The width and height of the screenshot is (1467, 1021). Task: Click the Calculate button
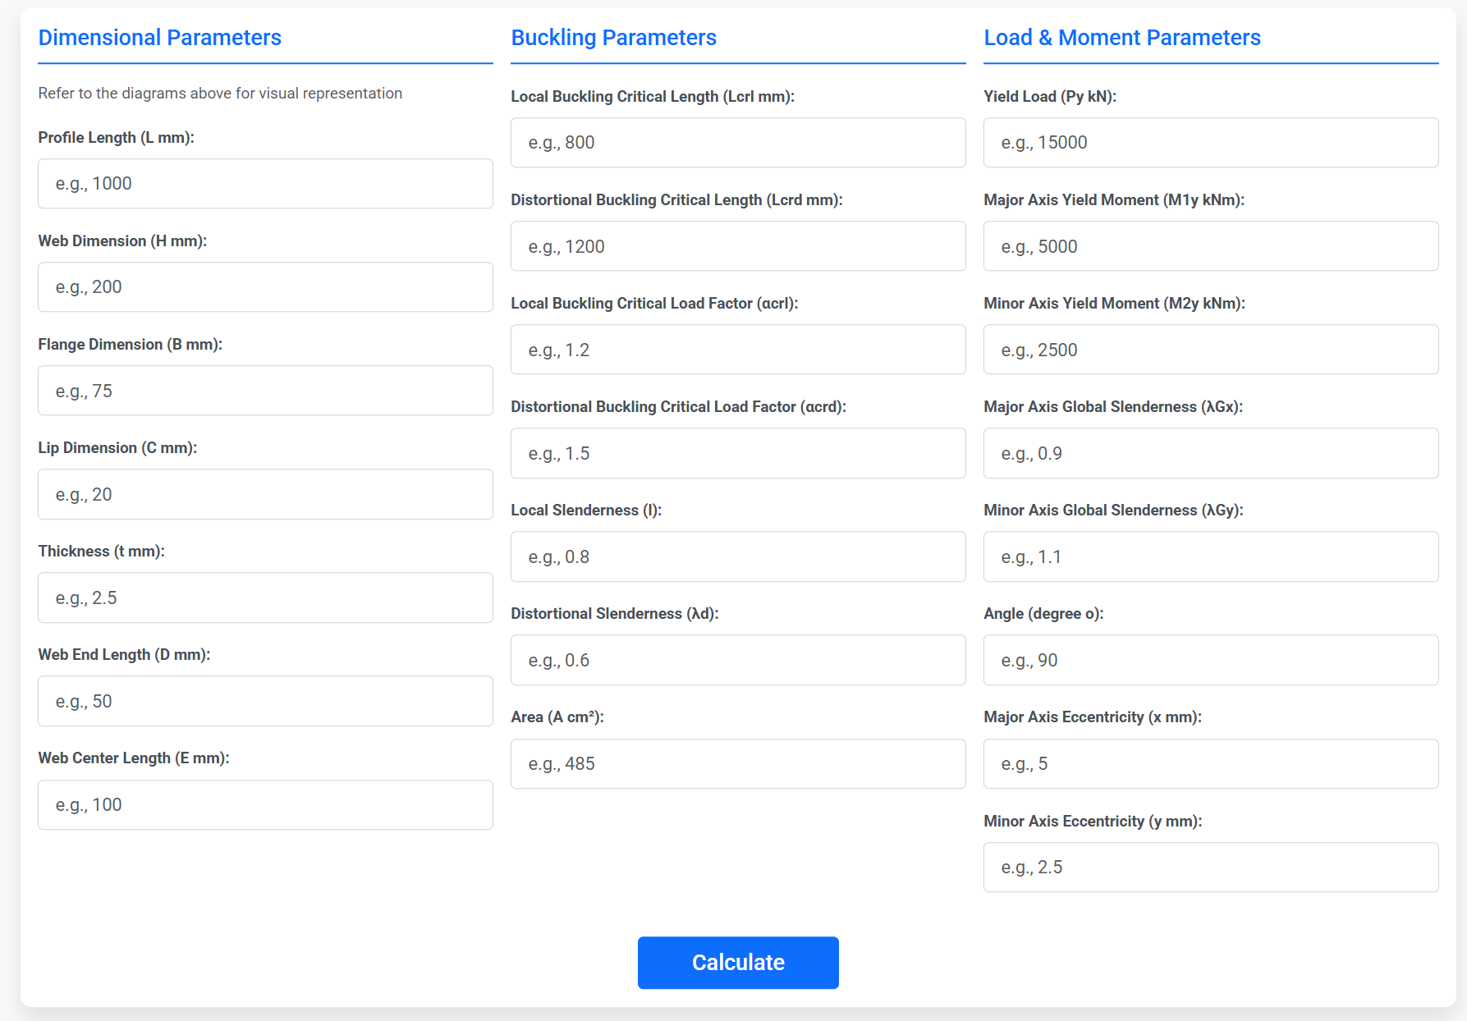pos(737,962)
